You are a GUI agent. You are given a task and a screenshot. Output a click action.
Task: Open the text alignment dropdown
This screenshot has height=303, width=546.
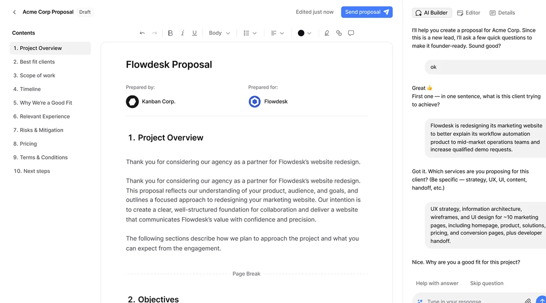(x=277, y=33)
